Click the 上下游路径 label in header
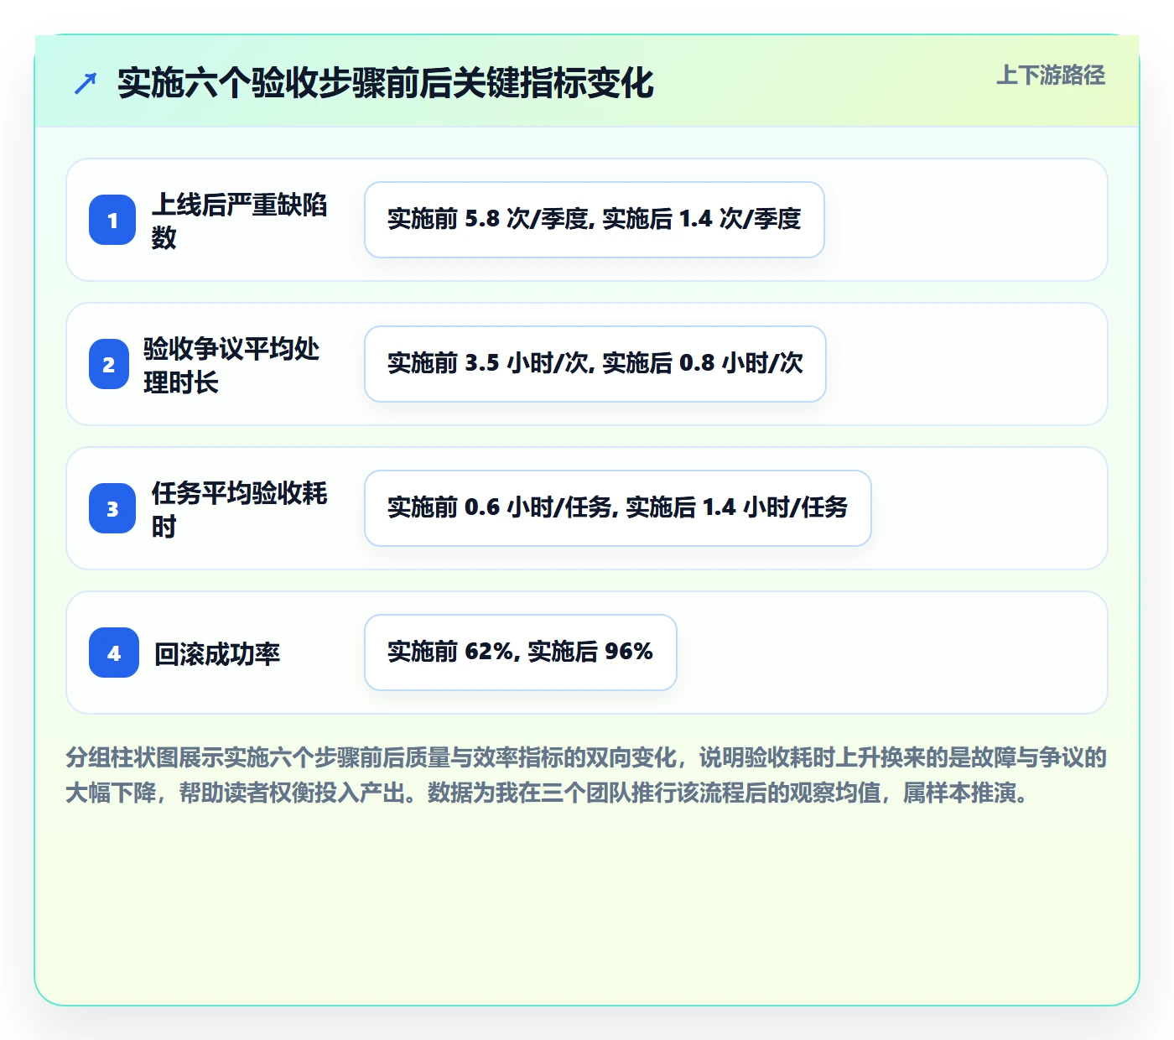Viewport: 1174px width, 1040px height. tap(1051, 75)
